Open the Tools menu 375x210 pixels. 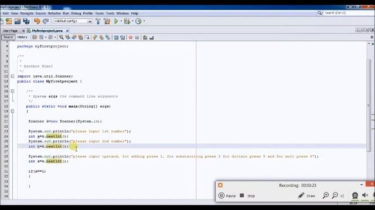(110, 13)
